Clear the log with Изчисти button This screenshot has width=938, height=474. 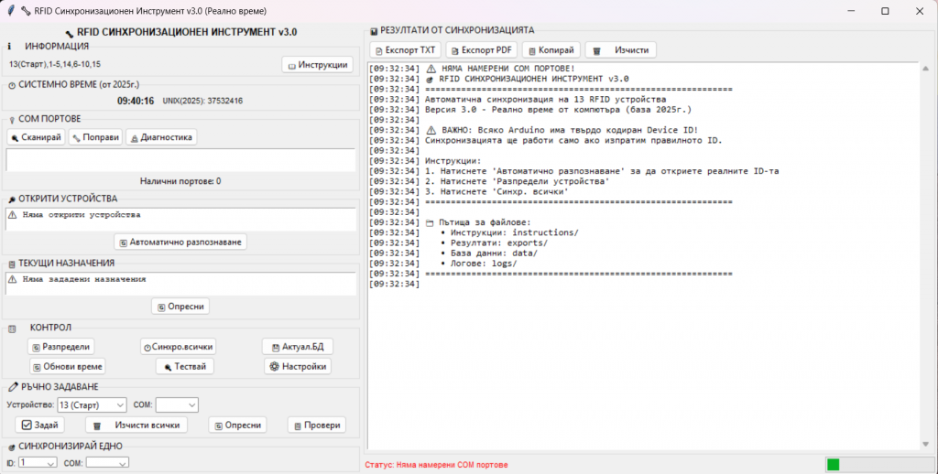coord(621,49)
